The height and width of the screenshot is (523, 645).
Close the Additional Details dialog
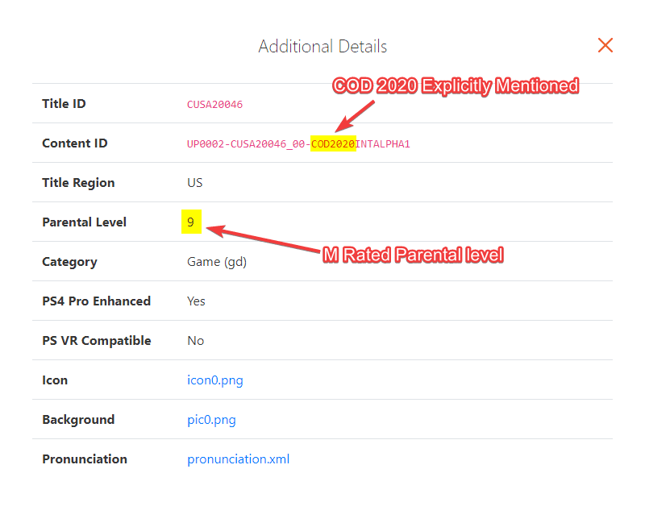tap(605, 46)
